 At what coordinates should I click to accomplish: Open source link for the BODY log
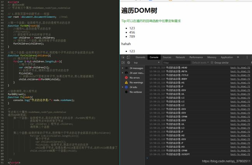pos(240,79)
